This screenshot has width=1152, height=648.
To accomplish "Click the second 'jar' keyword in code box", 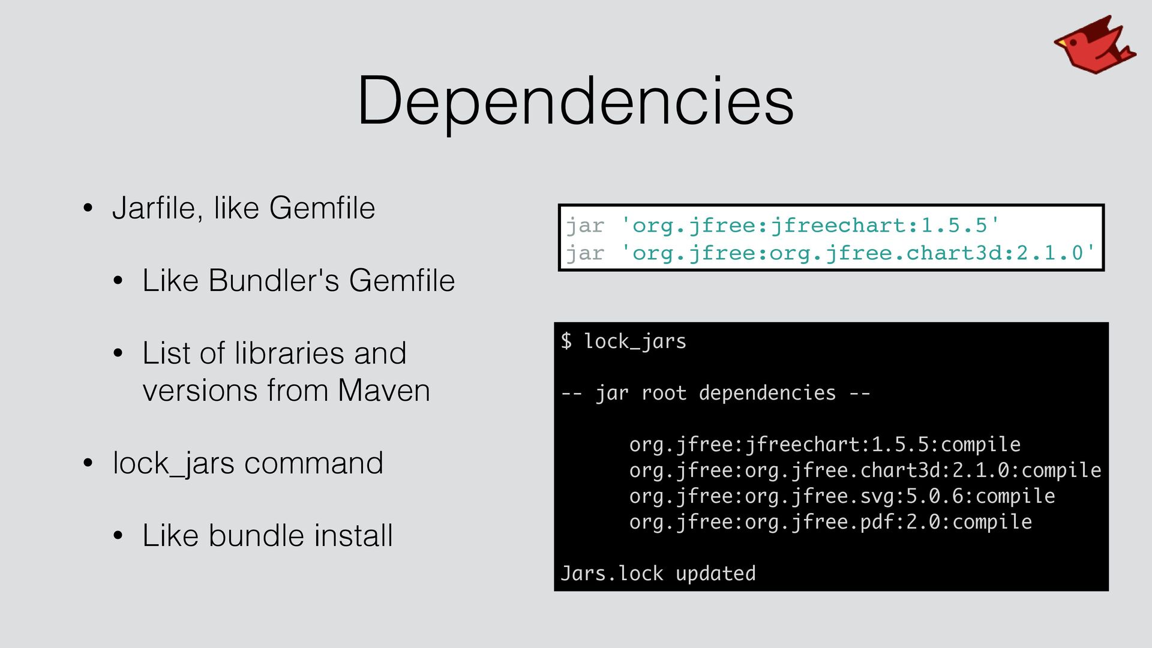I will coord(585,253).
